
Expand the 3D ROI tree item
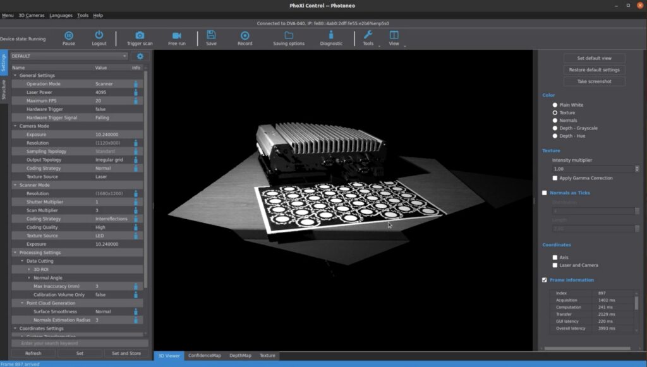28,270
